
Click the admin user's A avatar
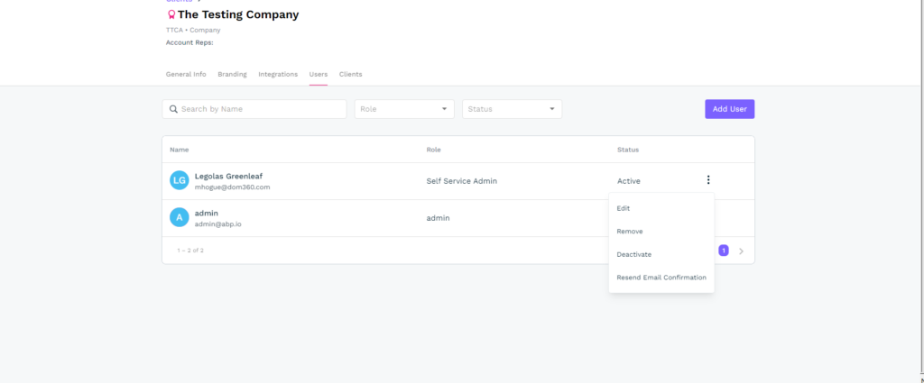179,218
